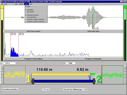127x95 pixels.
Task: Click the plus button beside the yellow channel
Action: pos(2,75)
